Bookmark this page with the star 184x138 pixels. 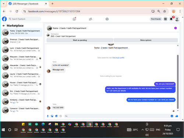click(164, 11)
